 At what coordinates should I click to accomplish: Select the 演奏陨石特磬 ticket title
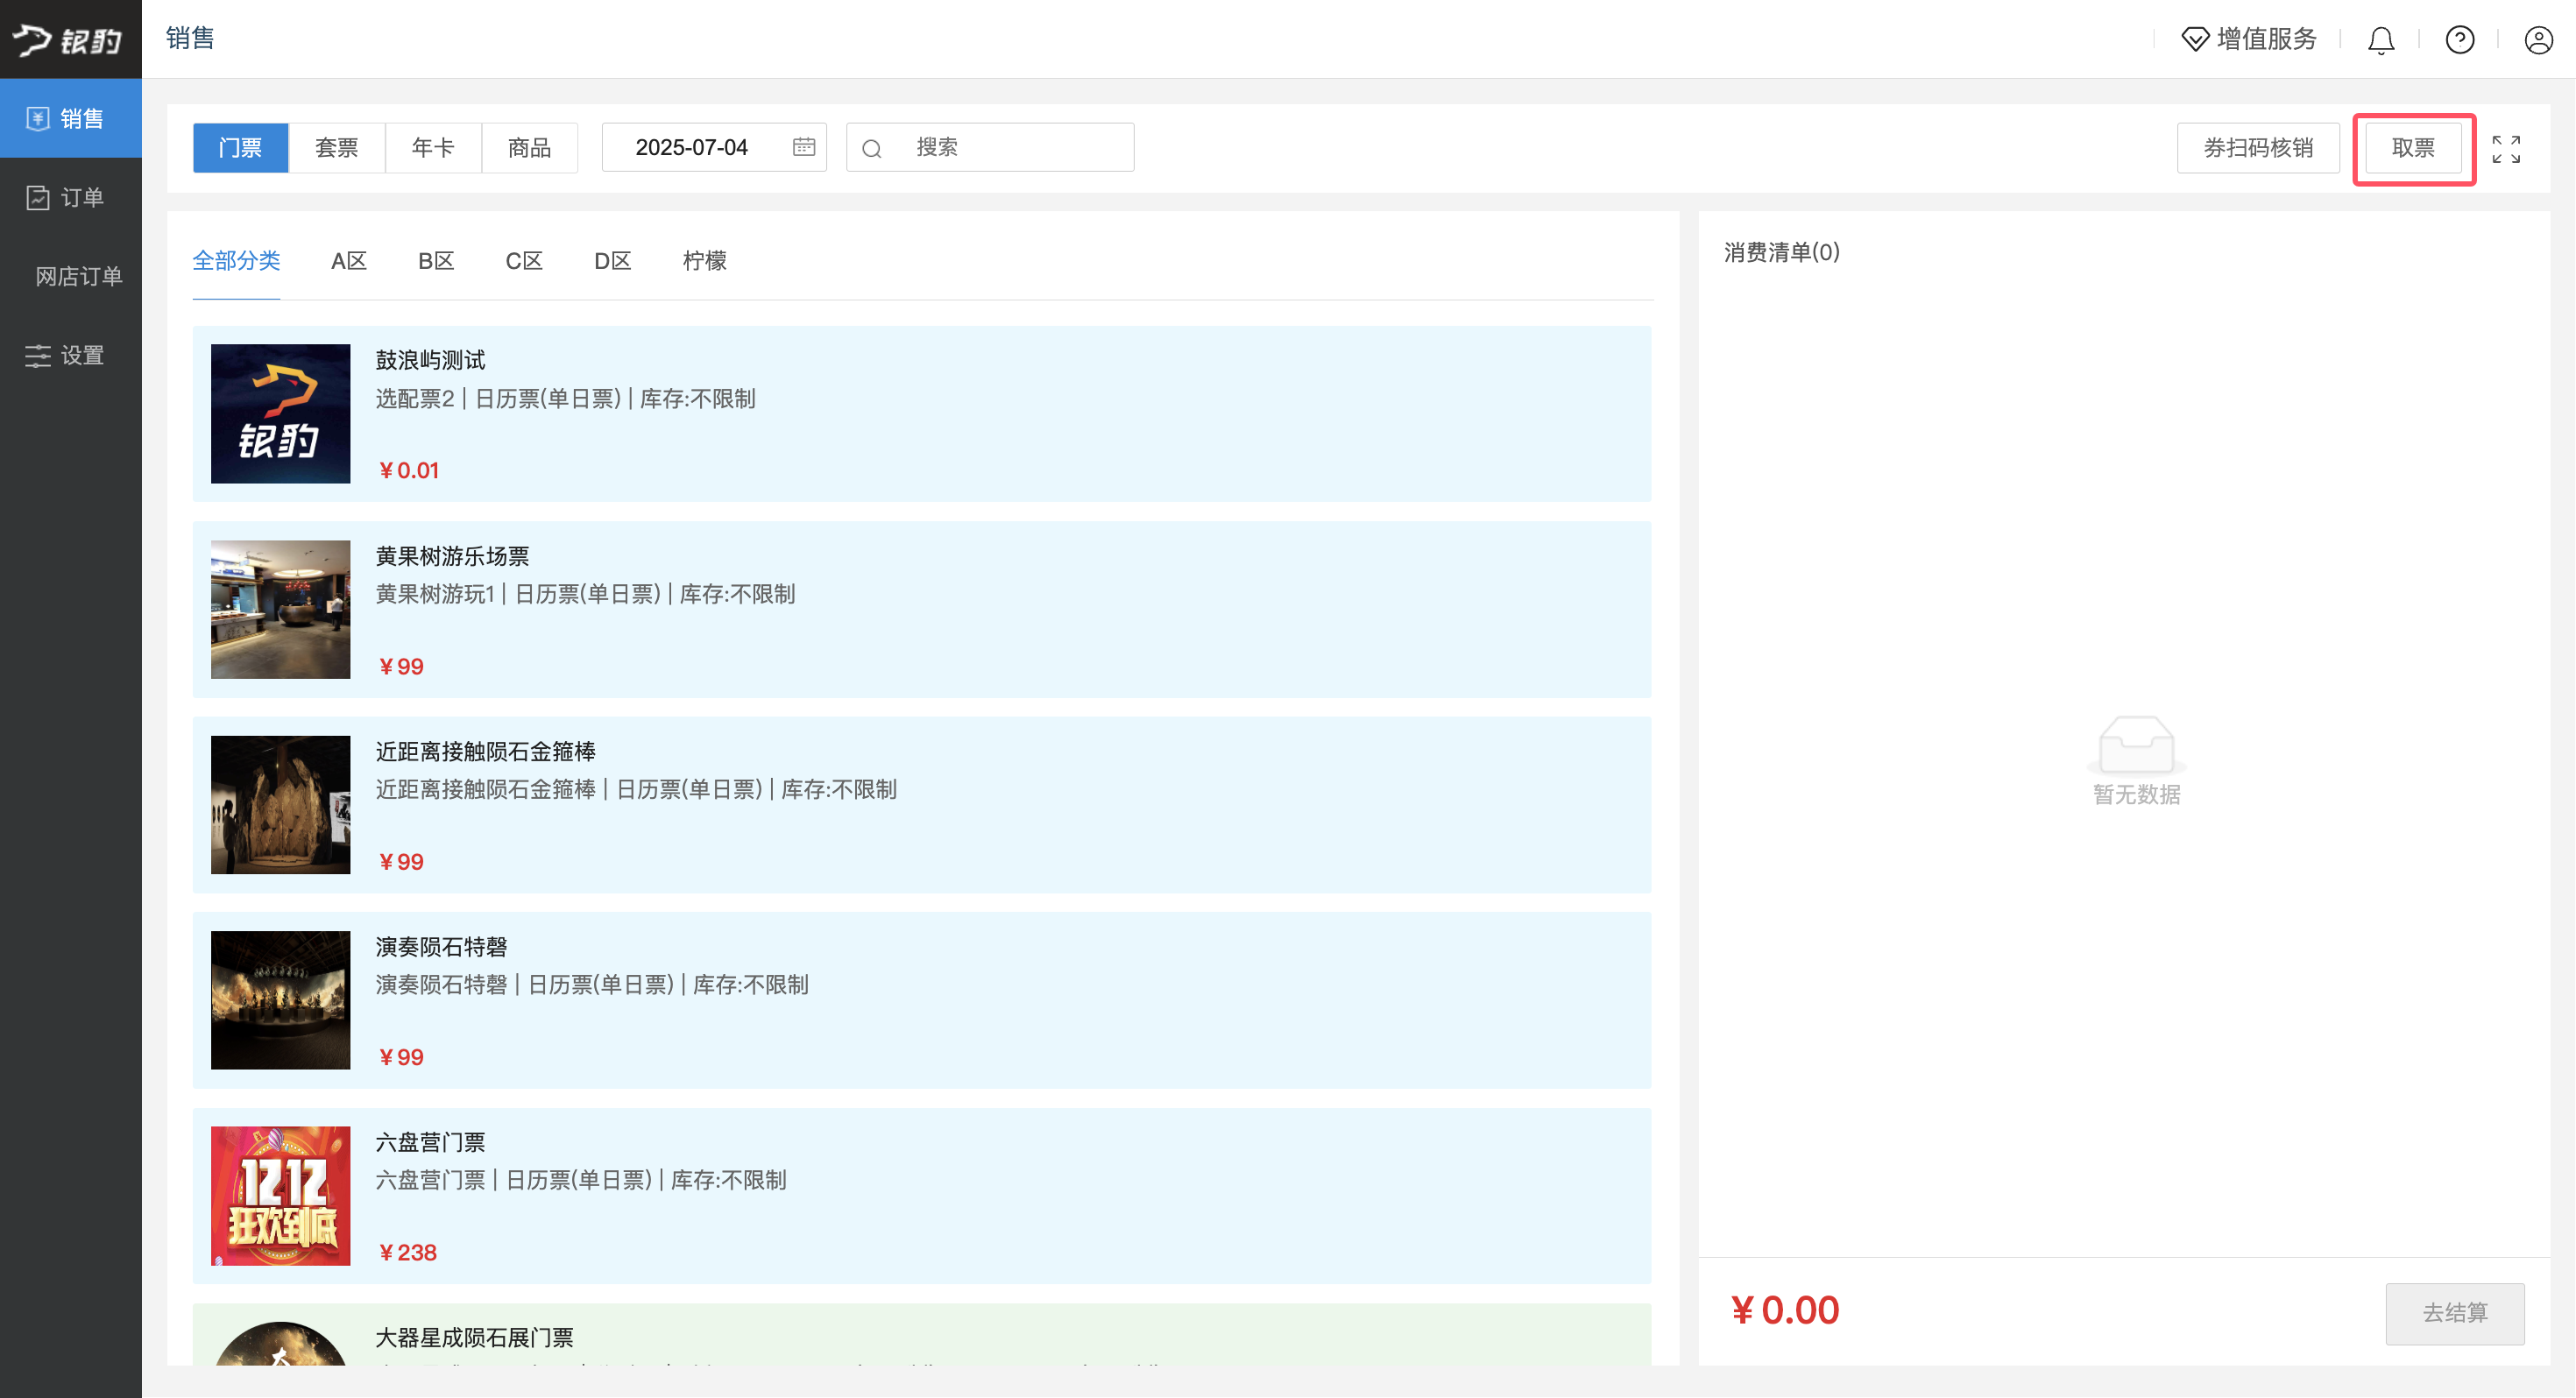[442, 946]
